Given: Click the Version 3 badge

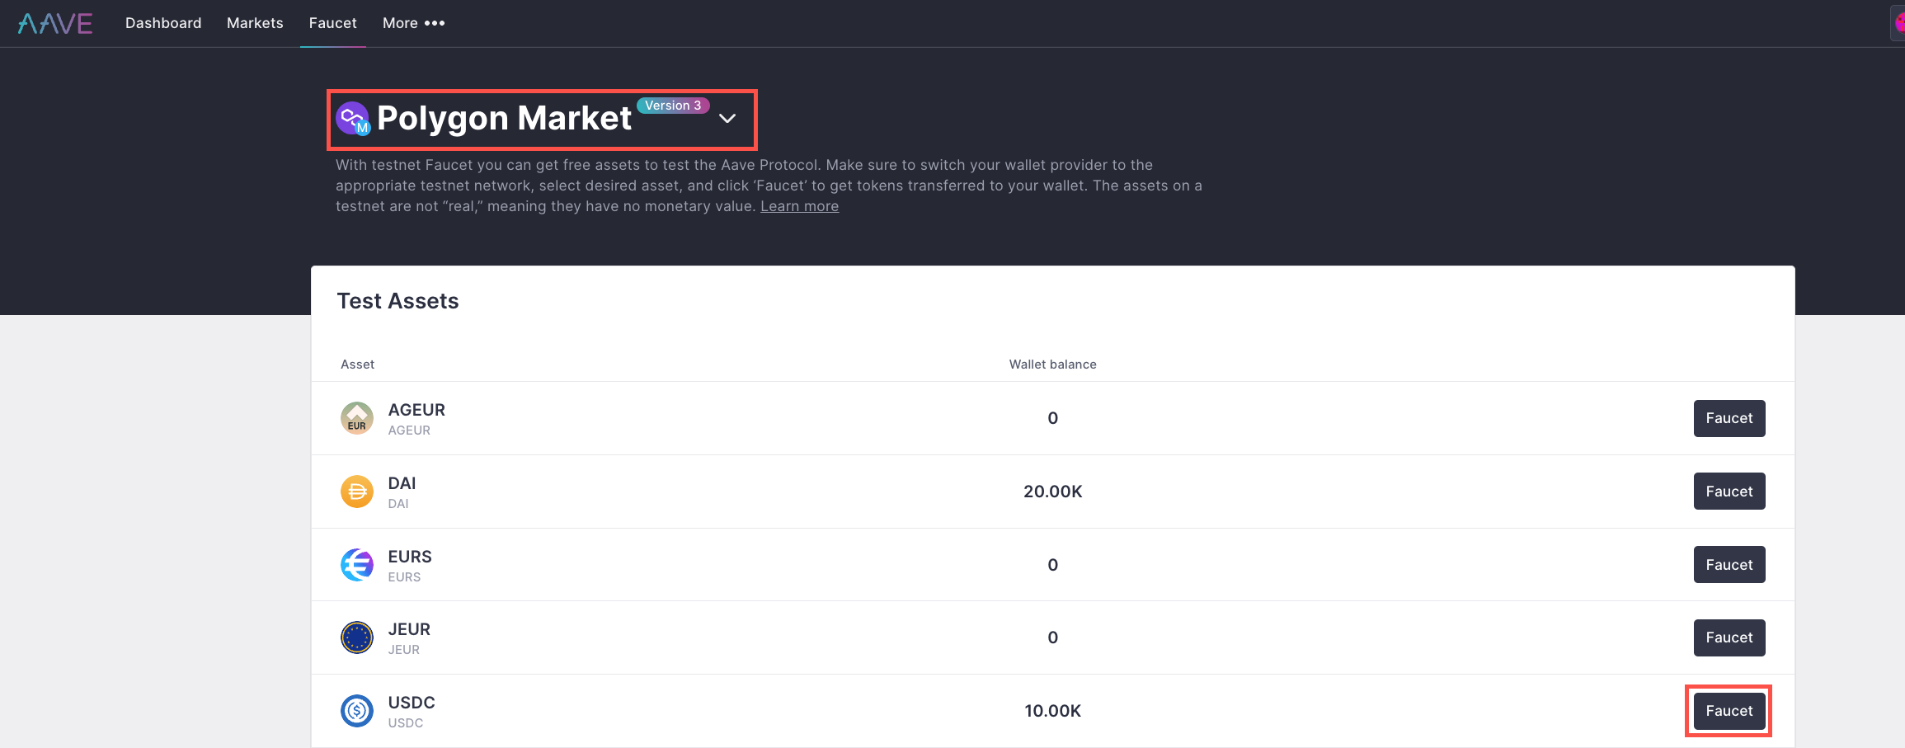Looking at the screenshot, I should pos(673,106).
